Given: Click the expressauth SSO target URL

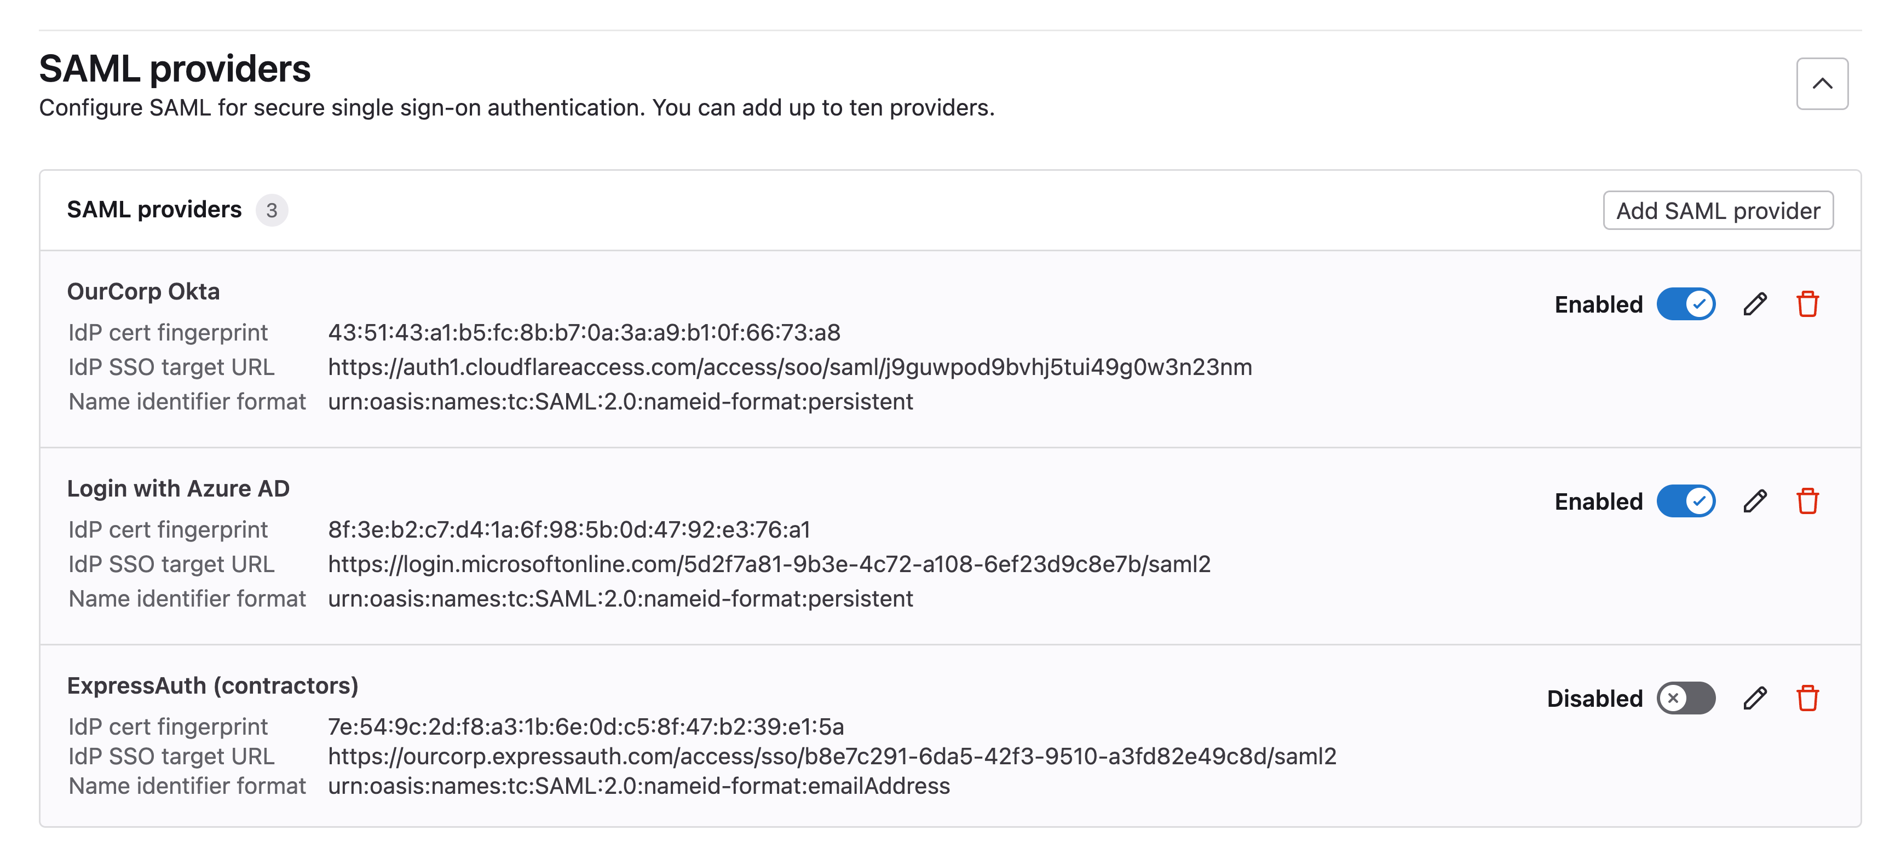Looking at the screenshot, I should point(832,757).
